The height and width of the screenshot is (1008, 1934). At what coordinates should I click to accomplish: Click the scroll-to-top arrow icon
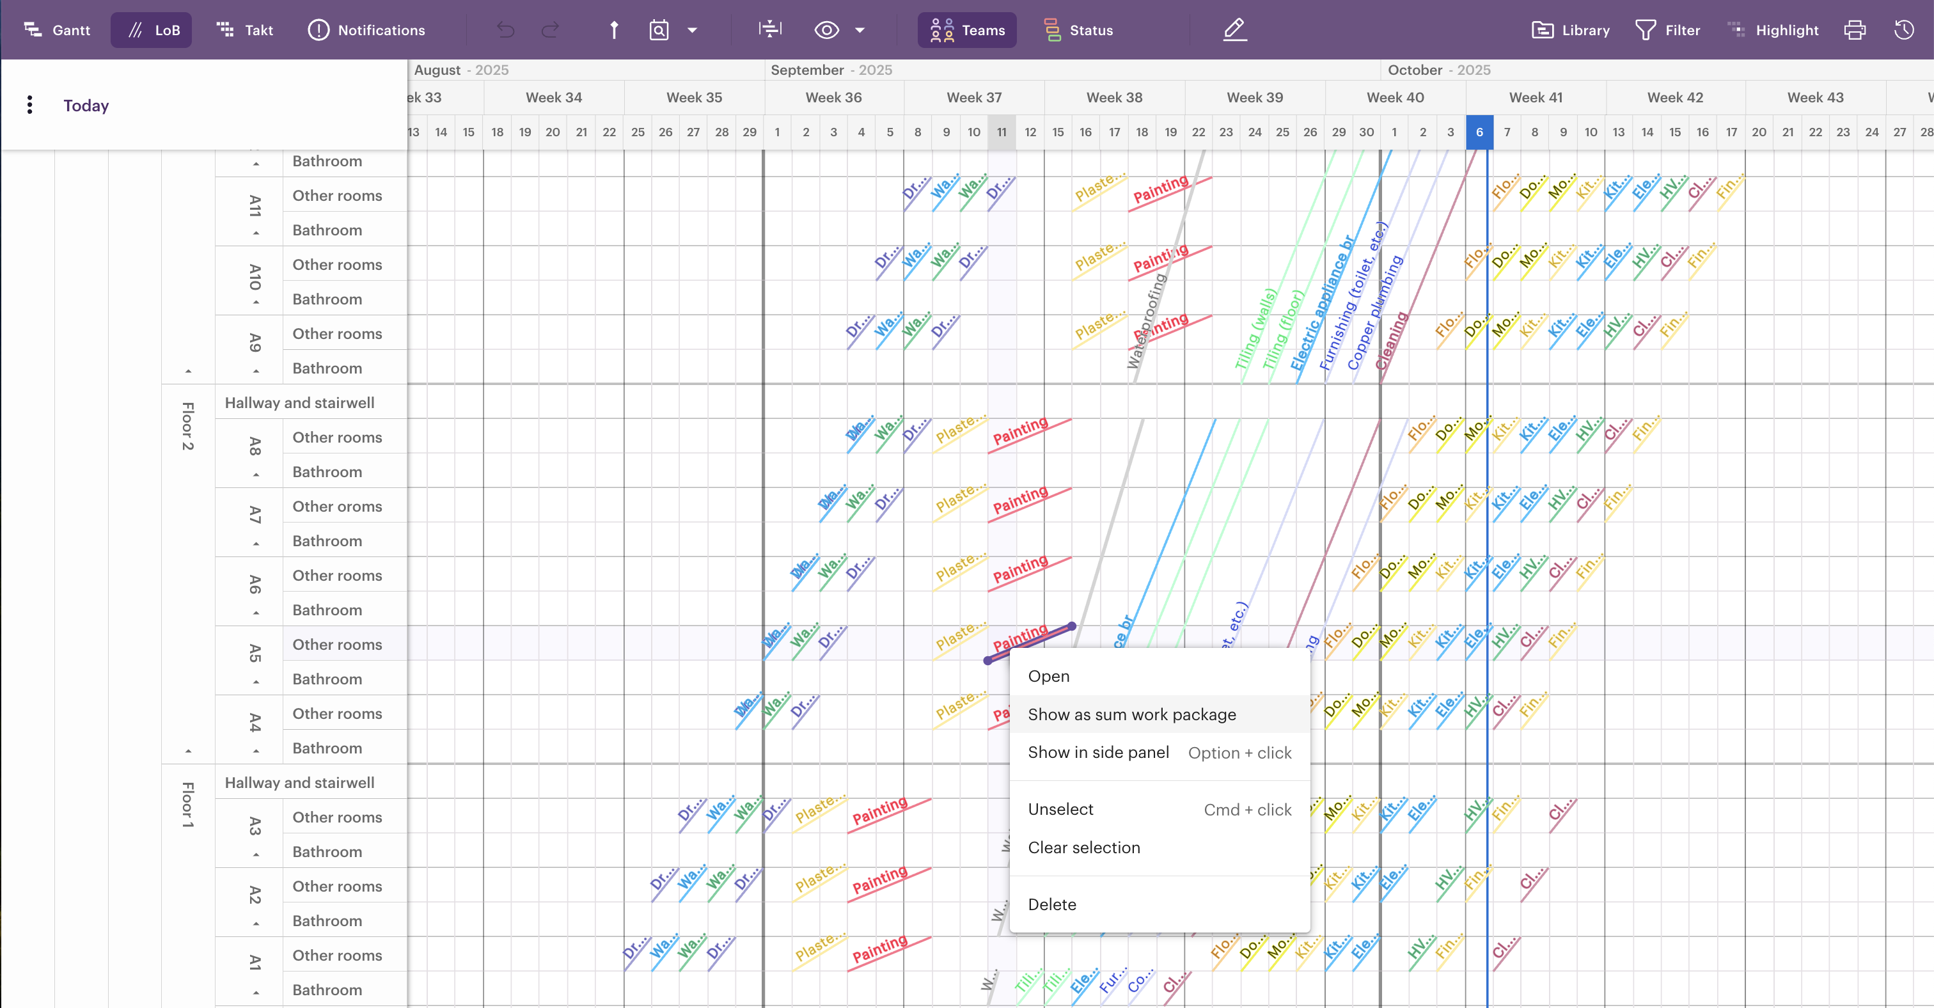[613, 30]
